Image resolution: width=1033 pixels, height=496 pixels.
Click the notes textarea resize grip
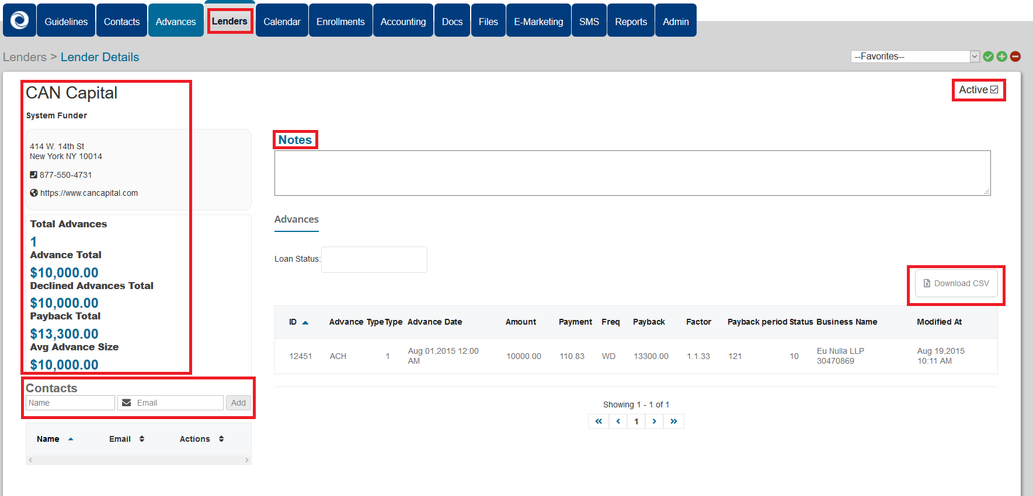986,192
